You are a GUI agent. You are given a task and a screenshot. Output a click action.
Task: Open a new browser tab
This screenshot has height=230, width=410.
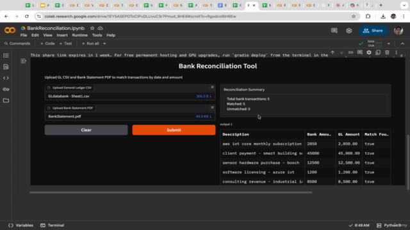point(381,5)
